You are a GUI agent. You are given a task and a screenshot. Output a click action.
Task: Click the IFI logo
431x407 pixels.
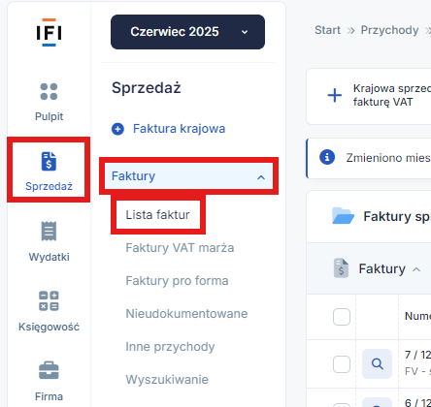click(49, 32)
